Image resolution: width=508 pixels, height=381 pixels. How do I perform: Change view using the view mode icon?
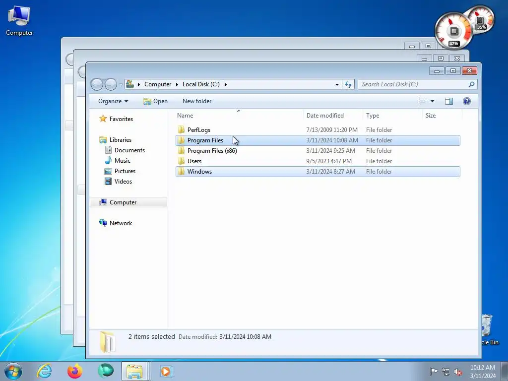tap(422, 101)
